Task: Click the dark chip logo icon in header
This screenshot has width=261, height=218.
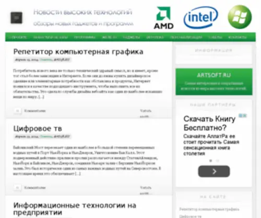Action: click(17, 18)
